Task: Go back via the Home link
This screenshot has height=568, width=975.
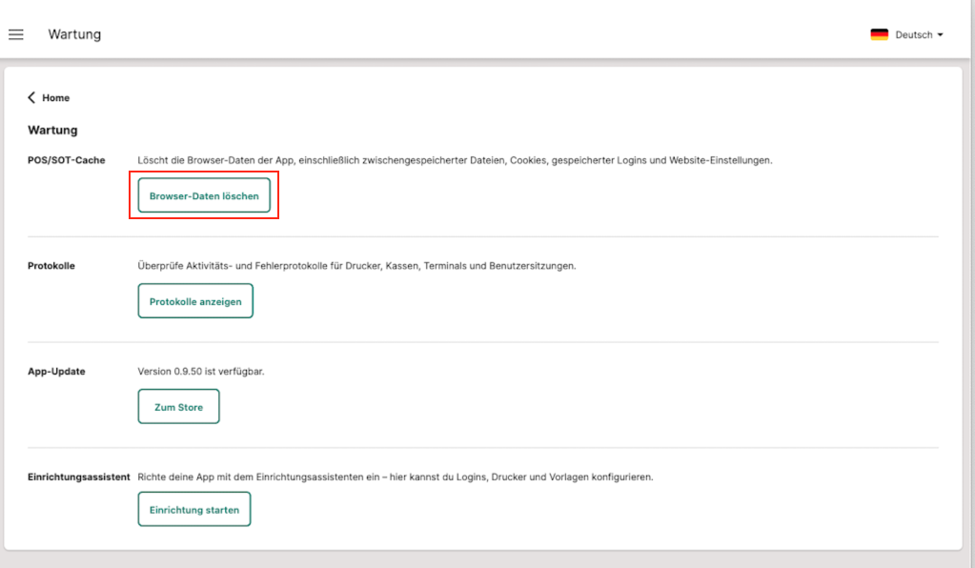Action: click(x=55, y=97)
